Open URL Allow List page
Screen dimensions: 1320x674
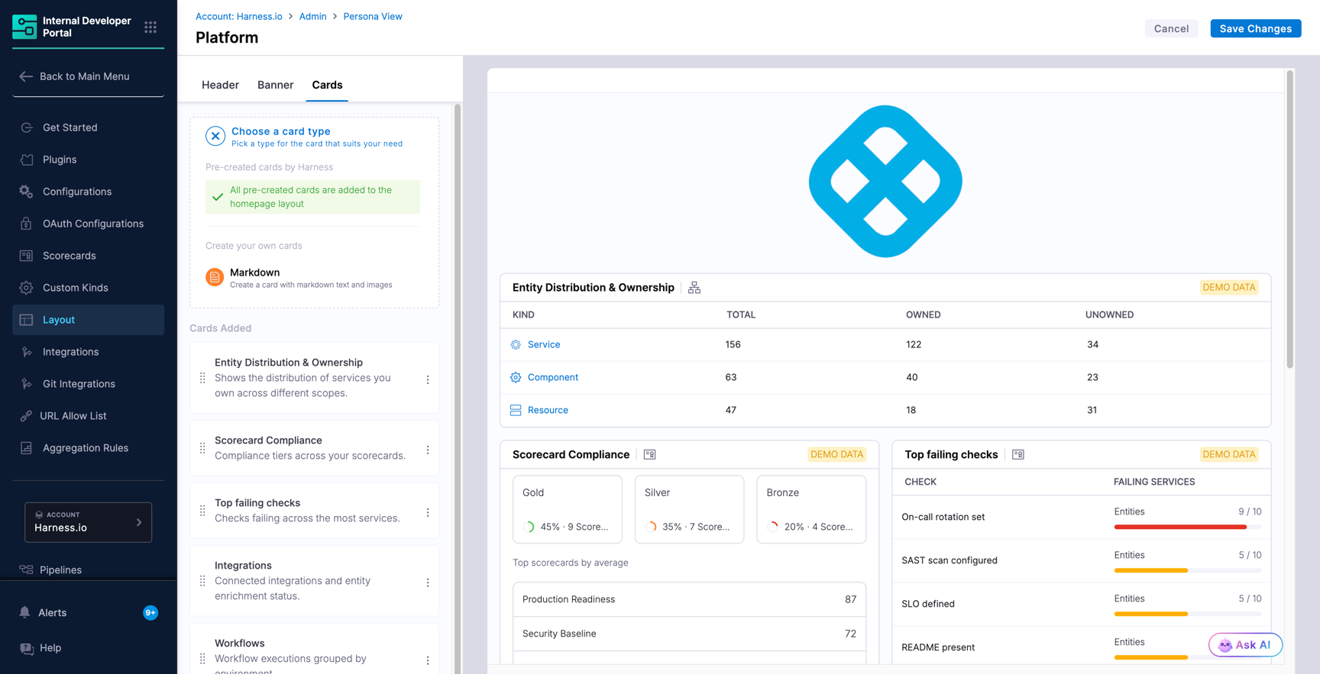click(x=88, y=416)
